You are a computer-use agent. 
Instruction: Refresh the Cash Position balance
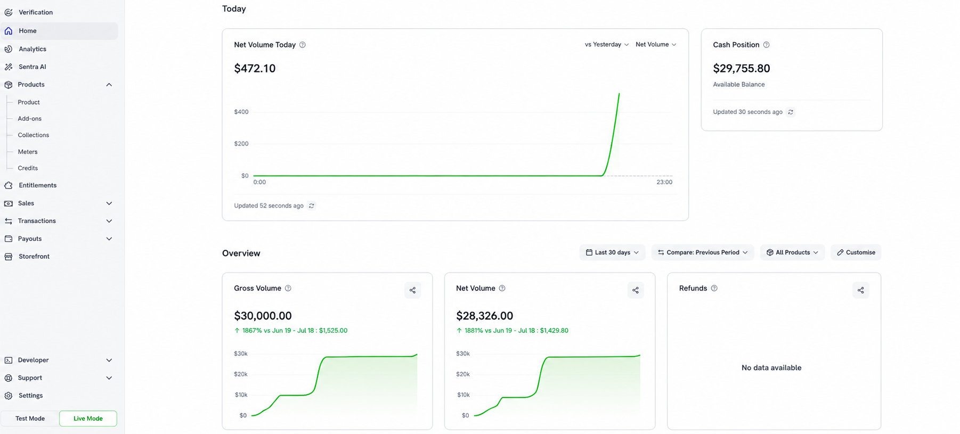[791, 112]
